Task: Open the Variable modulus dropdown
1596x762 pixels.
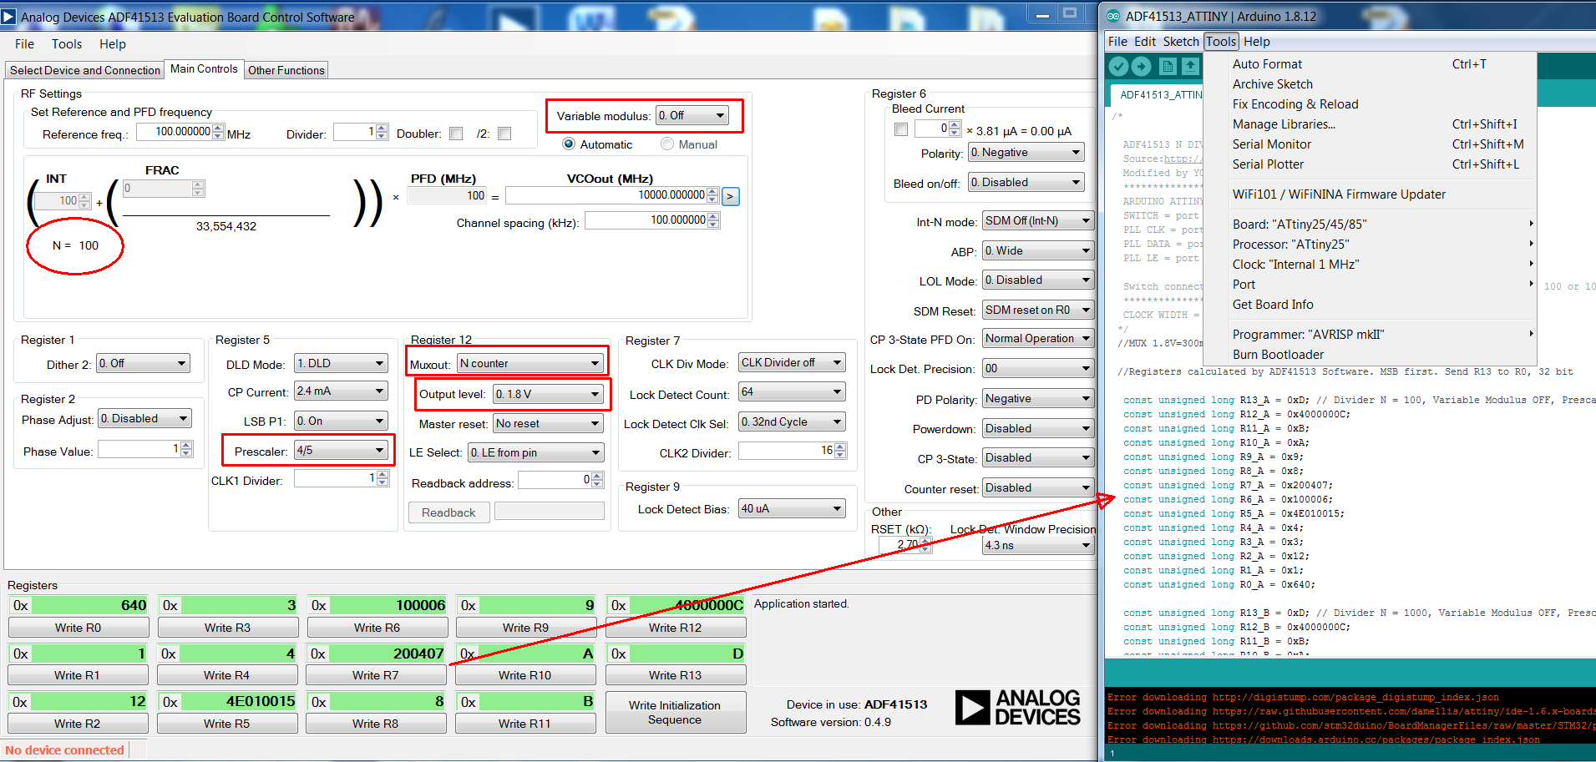Action: [x=692, y=115]
